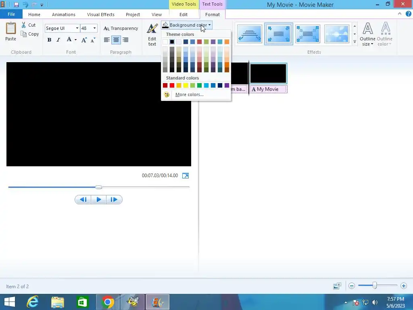Toggle bold text formatting
This screenshot has width=413, height=310.
click(49, 40)
